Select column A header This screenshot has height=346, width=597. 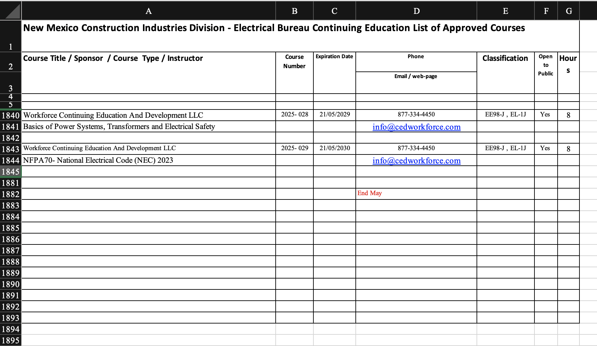click(149, 11)
